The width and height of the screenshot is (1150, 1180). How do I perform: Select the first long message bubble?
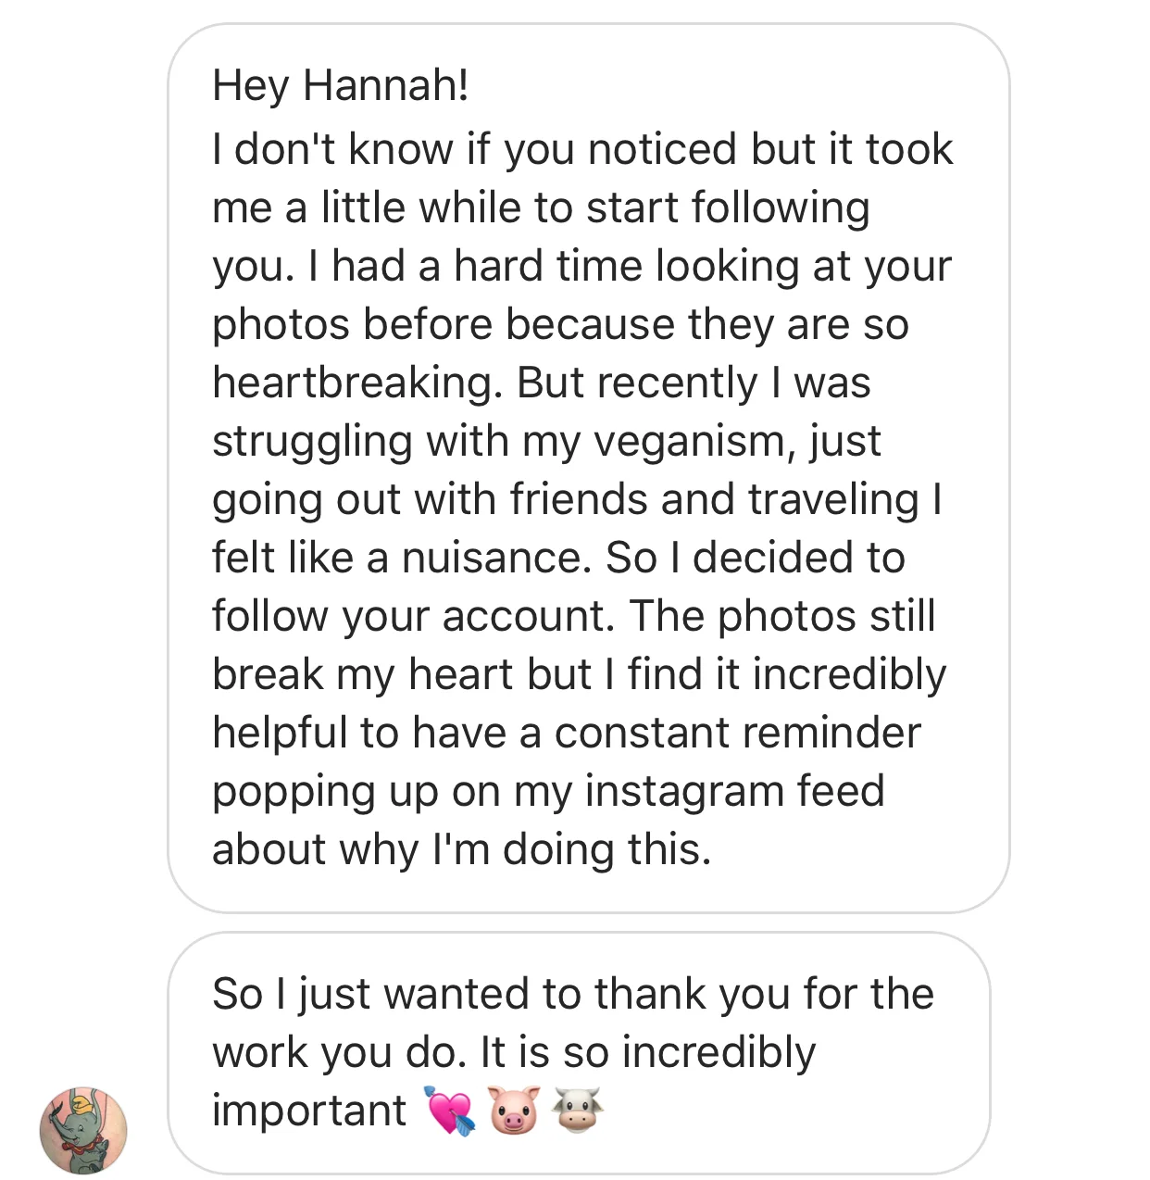coord(588,468)
